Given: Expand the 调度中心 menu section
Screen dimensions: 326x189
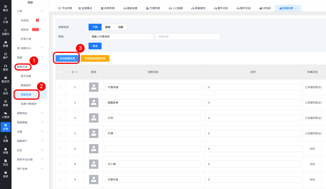Looking at the screenshot, I should pyautogui.click(x=30, y=48).
